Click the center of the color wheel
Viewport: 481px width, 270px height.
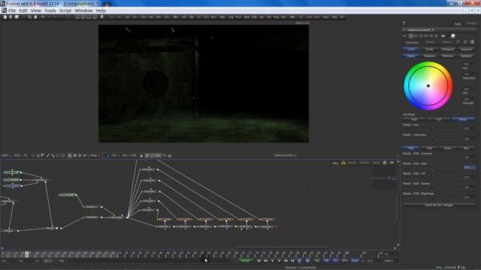coord(428,86)
